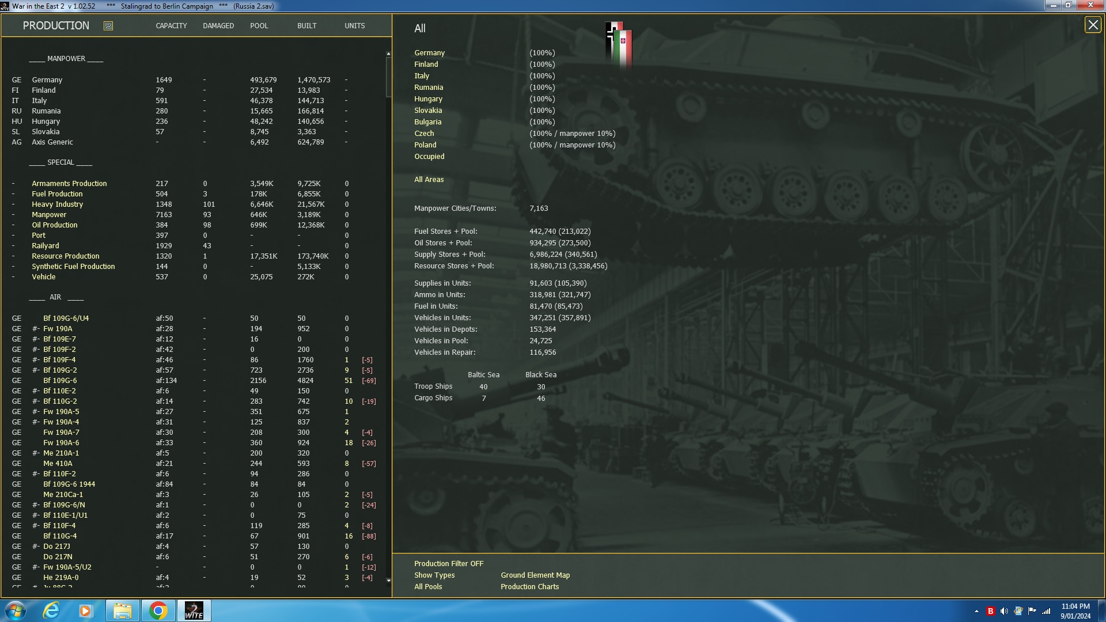Open the Ground Element Map view
This screenshot has width=1106, height=622.
point(535,575)
